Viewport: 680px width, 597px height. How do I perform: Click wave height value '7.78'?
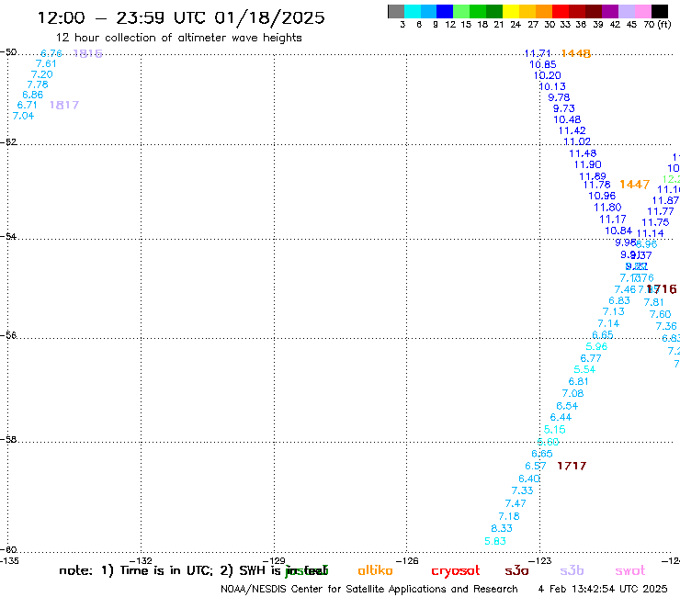tap(38, 84)
